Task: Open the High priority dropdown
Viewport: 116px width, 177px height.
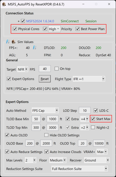Action: click(54, 29)
